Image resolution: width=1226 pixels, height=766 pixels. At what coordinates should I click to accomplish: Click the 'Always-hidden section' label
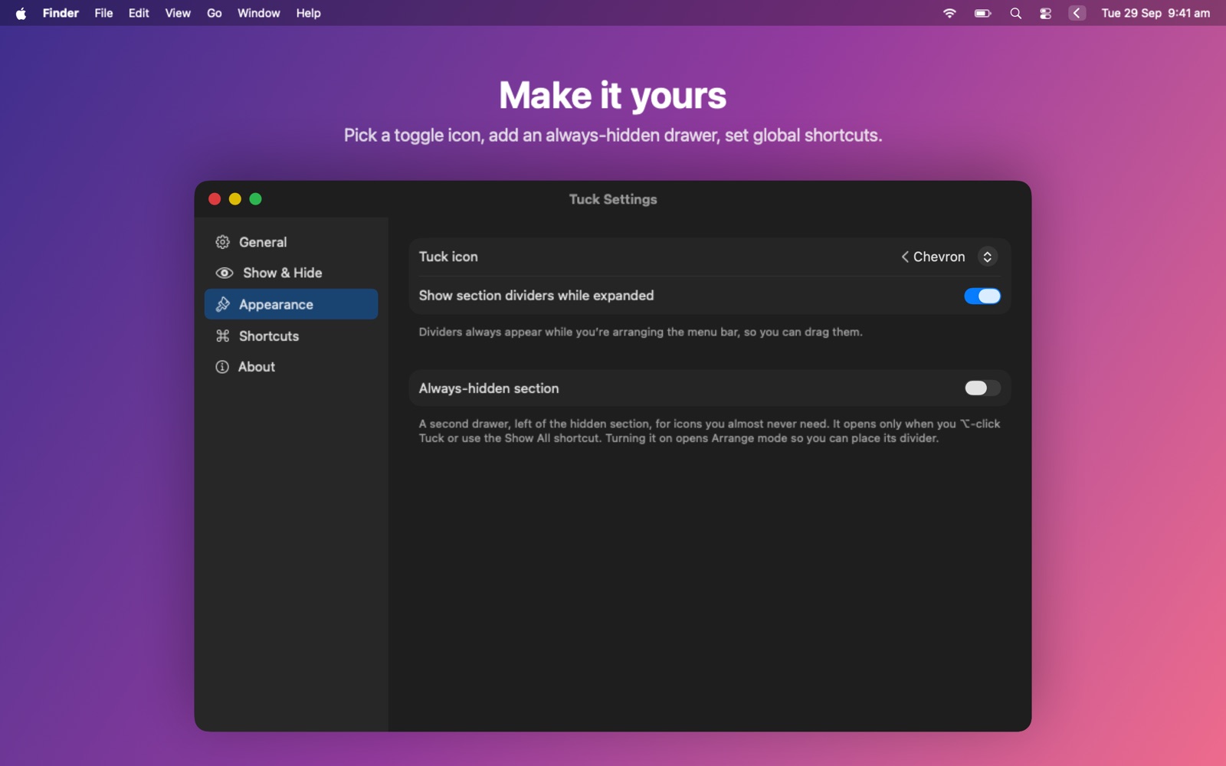pyautogui.click(x=489, y=388)
